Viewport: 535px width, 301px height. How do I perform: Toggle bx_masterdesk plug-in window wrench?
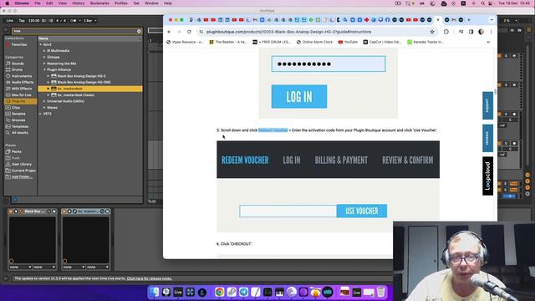coord(74,212)
